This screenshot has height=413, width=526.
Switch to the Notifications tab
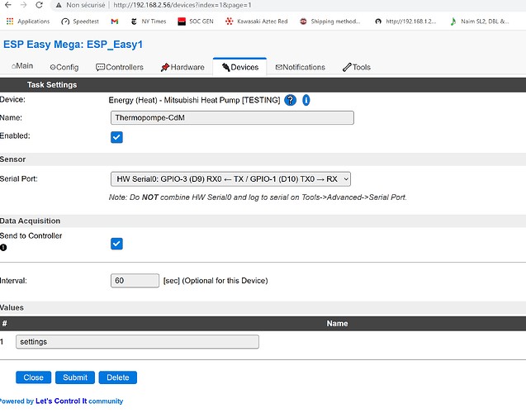point(301,68)
